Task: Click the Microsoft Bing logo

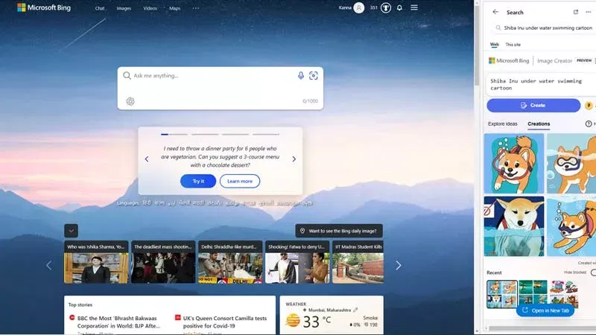Action: (x=44, y=7)
